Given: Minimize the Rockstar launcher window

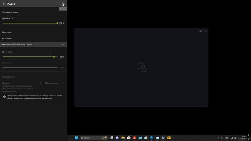Looking at the screenshot, I should click(195, 31).
